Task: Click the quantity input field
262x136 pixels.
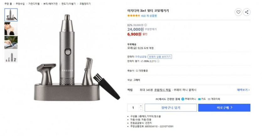Action: click(x=133, y=107)
